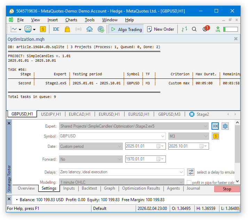Open the Custom period date dropdown
Screen dimensions: 248x220
tap(91, 146)
